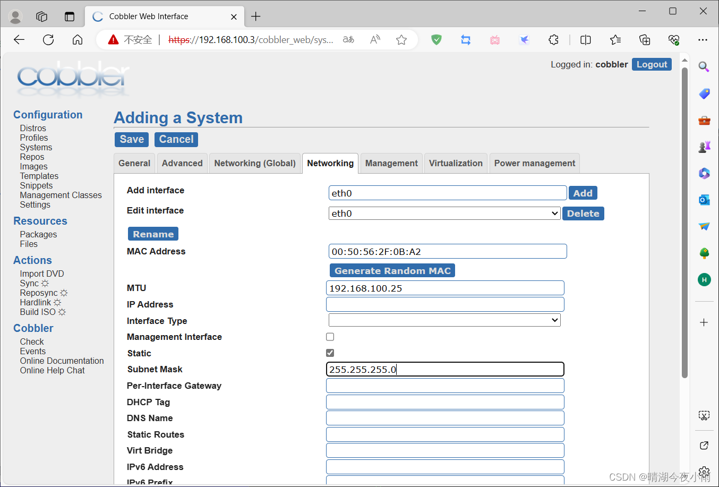Open the Repos page

[32, 157]
